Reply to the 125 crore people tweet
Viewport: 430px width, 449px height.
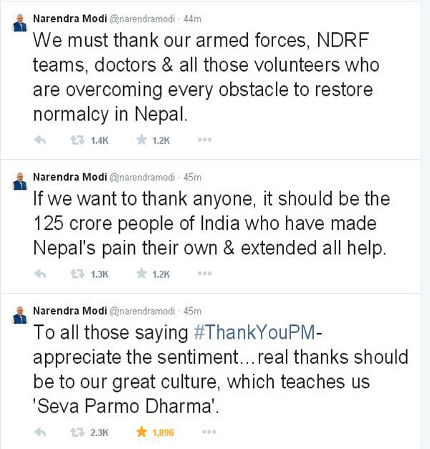point(40,273)
